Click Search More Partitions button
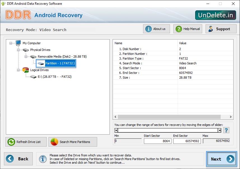240x169 pixels. click(73, 142)
